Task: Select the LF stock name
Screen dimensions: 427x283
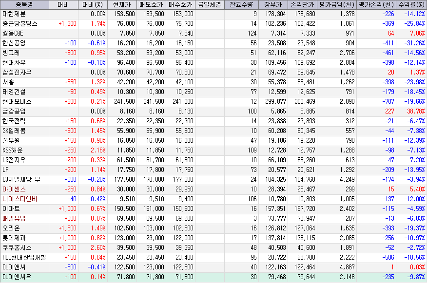Action: (5, 170)
